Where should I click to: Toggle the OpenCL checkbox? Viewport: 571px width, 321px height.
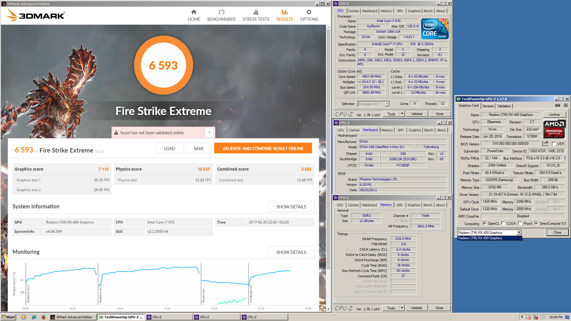coord(484,224)
